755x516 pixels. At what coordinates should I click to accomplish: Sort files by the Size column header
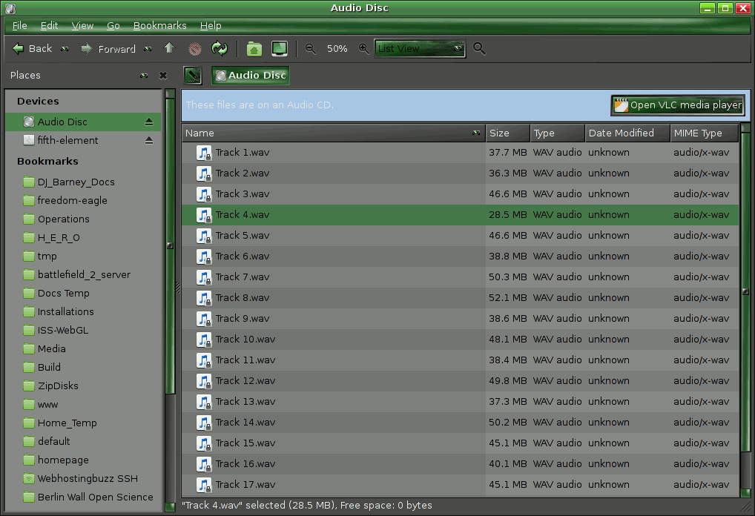point(507,133)
